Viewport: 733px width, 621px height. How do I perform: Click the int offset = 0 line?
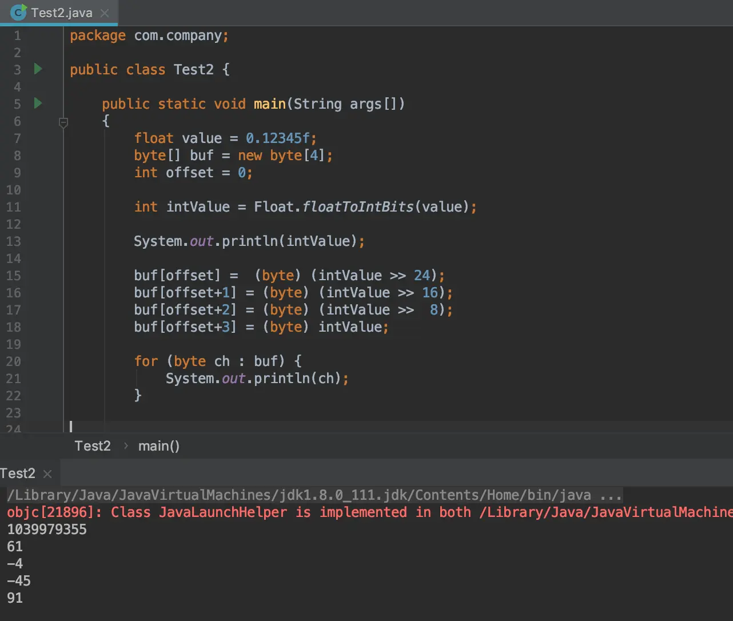point(193,173)
